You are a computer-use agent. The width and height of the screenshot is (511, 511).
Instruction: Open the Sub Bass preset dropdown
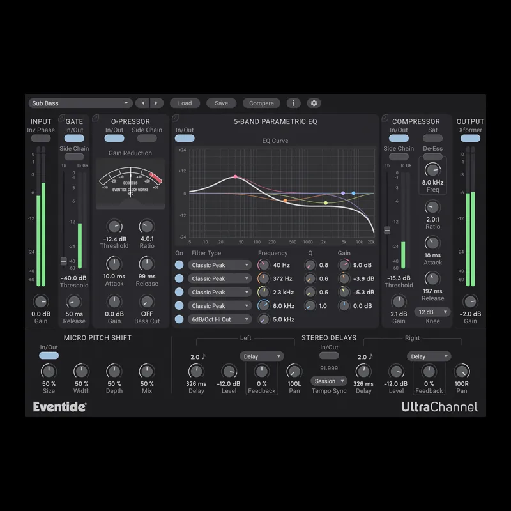(x=80, y=103)
